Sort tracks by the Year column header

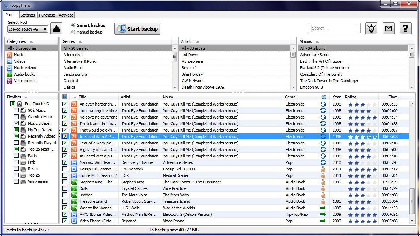coord(336,97)
